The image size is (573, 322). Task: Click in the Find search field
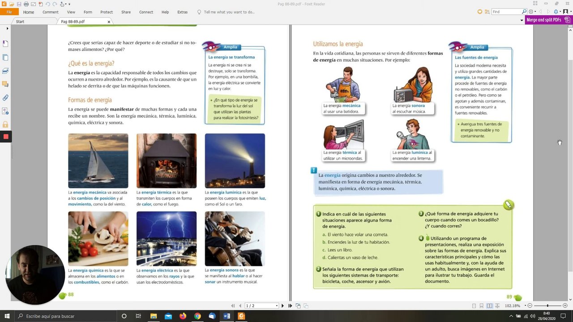tap(507, 12)
